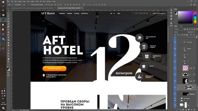Select the Eraser tool
The width and height of the screenshot is (198, 111).
(x=8, y=37)
